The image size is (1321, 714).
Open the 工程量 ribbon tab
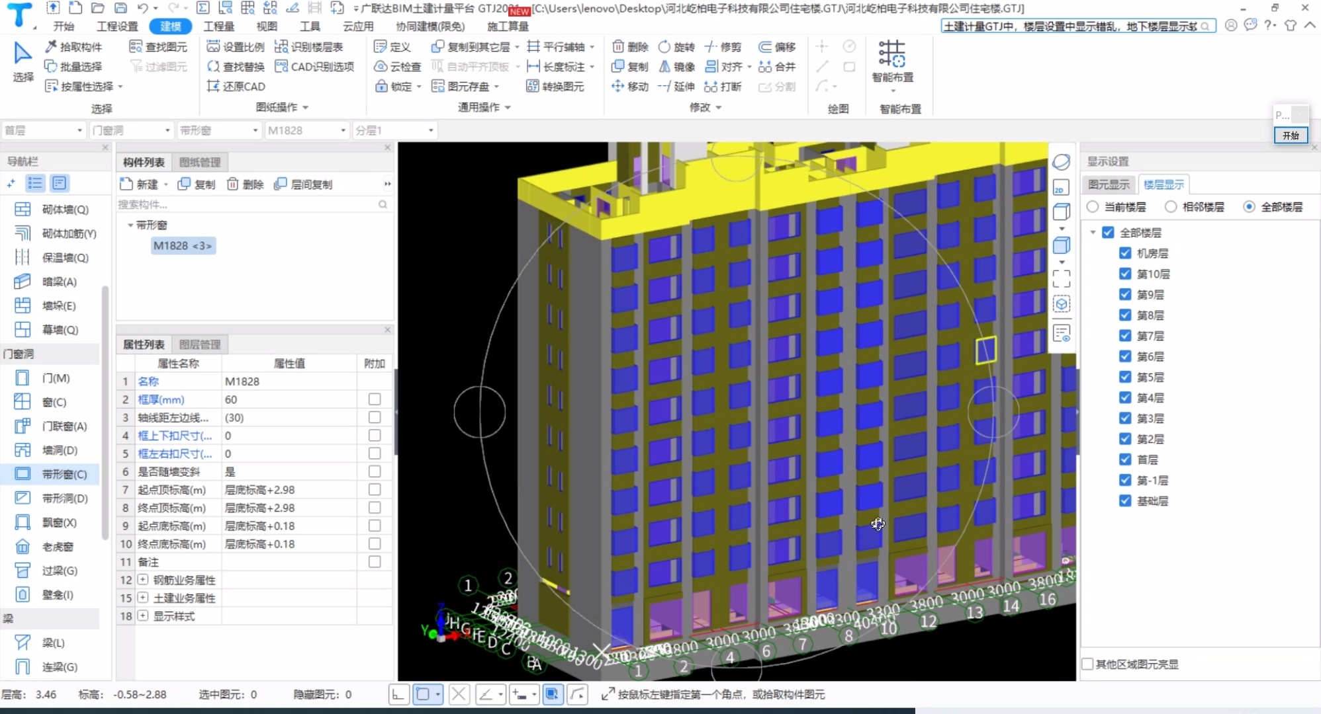(218, 26)
